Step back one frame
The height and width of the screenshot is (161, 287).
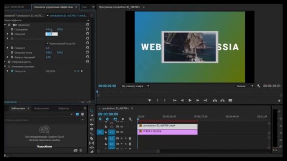[183, 100]
